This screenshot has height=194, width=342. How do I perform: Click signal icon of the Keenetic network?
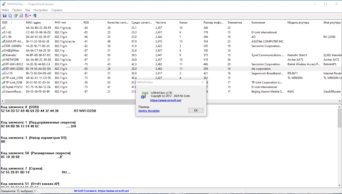tap(3, 55)
